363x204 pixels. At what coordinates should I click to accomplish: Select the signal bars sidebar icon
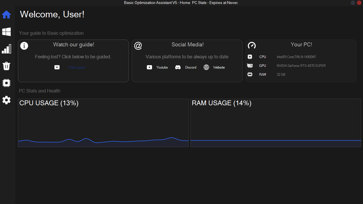tap(6, 49)
